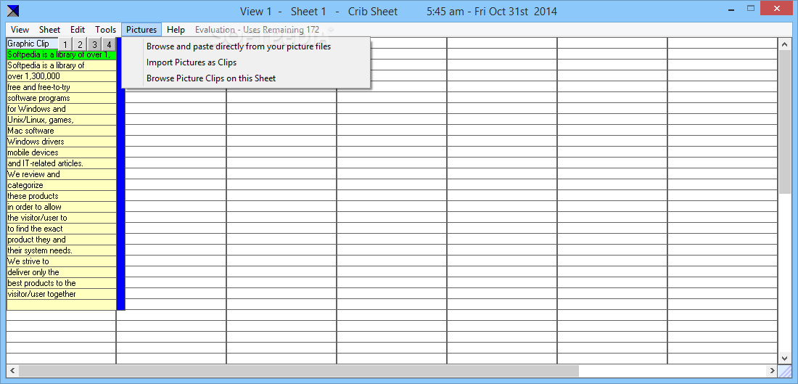
Task: Select the 'and IT-related articles.' cell
Action: [62, 163]
